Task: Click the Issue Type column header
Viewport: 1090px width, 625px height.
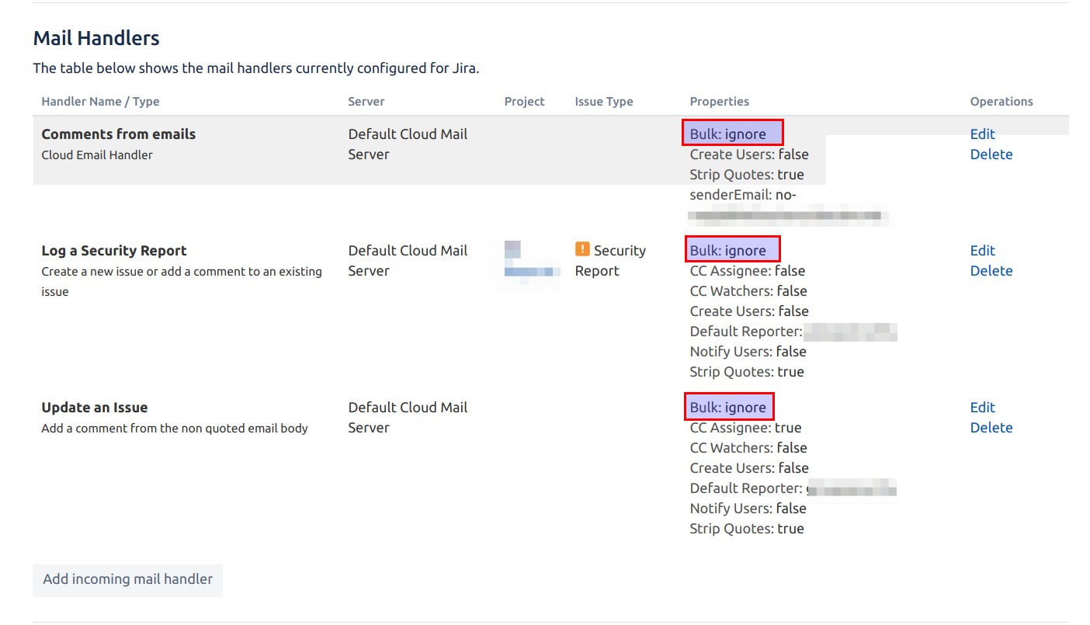Action: point(604,102)
